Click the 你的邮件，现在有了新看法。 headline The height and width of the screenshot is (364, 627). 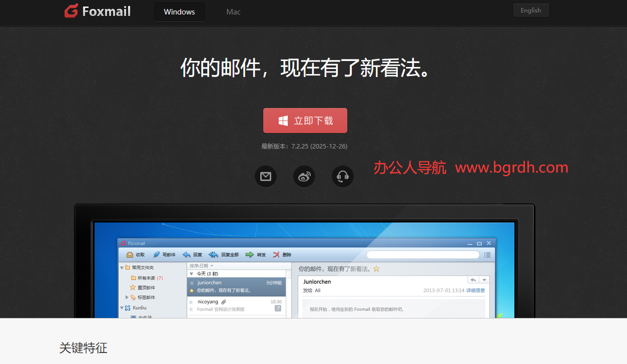point(305,67)
